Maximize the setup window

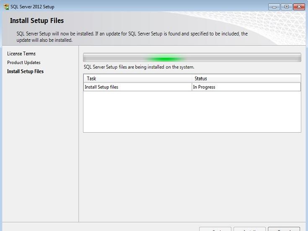(x=287, y=7)
